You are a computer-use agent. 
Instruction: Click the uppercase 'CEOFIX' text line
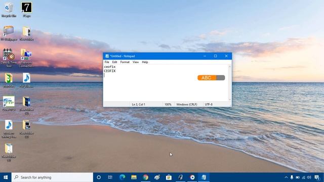click(x=110, y=71)
